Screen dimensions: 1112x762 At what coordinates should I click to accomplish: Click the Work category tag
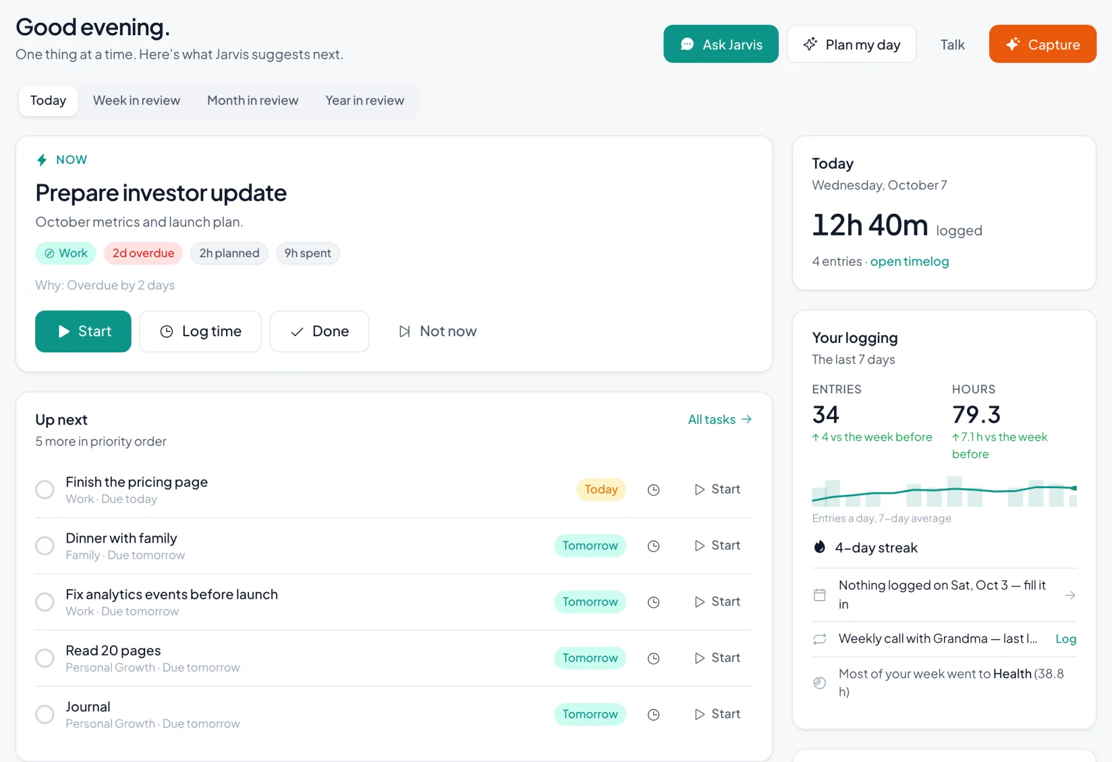point(65,253)
